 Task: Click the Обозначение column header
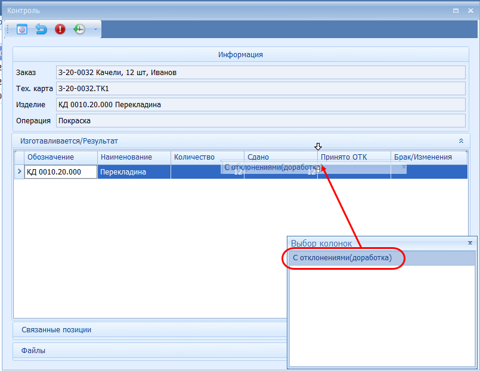[61, 157]
